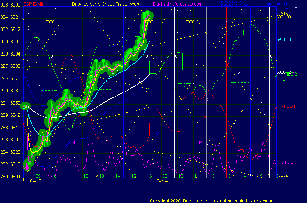Click the white 6880.52 price value
This screenshot has width=307, height=203.
click(x=282, y=72)
